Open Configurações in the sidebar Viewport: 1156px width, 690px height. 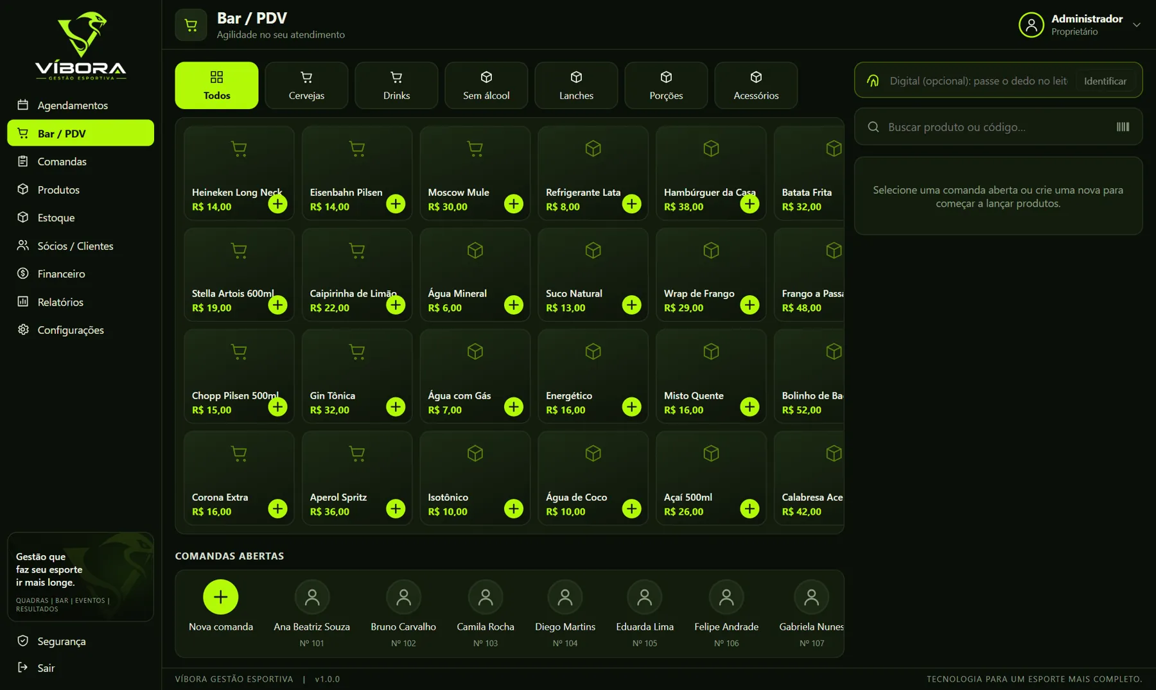pyautogui.click(x=80, y=330)
